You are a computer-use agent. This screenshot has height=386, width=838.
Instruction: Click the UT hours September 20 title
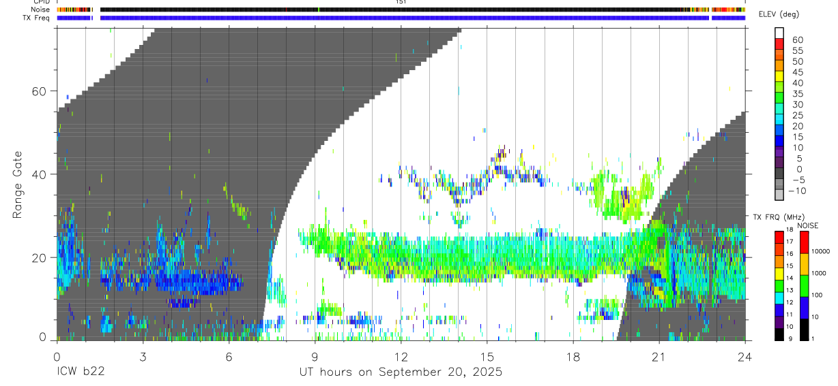401,372
